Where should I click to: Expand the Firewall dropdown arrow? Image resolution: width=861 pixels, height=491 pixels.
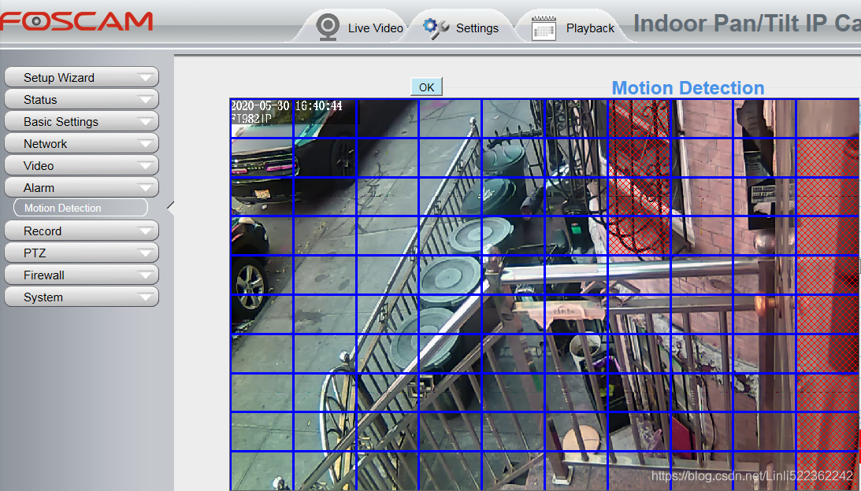146,275
